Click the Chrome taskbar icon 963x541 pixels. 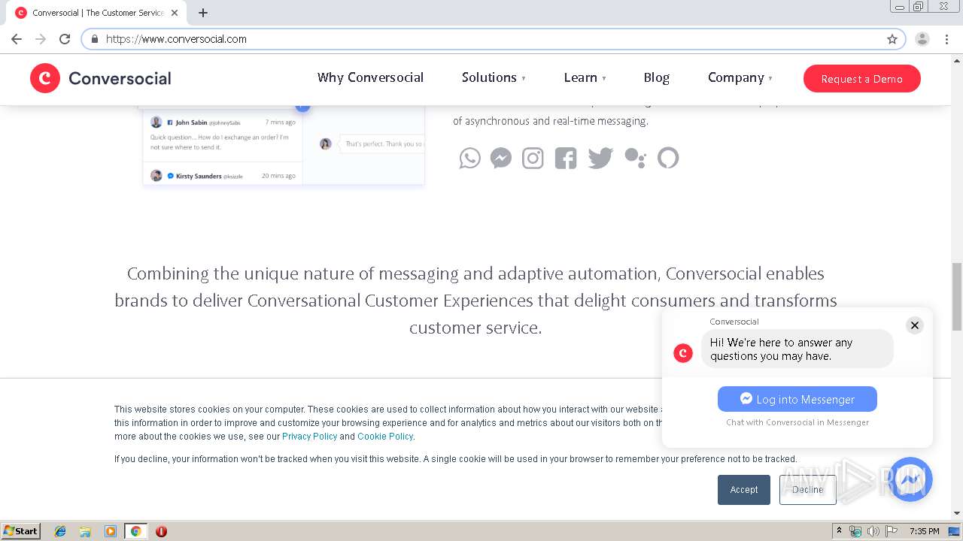tap(135, 531)
